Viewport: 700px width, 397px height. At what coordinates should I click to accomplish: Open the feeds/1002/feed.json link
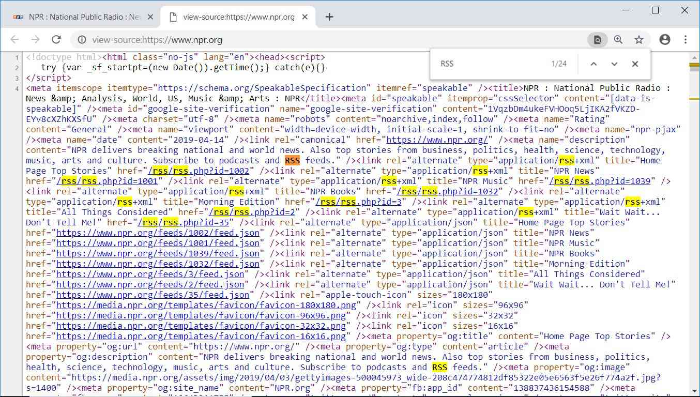pos(158,233)
